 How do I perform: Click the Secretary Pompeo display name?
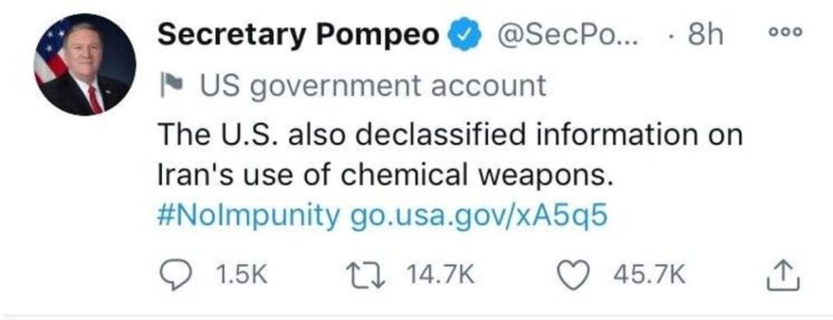click(x=299, y=36)
